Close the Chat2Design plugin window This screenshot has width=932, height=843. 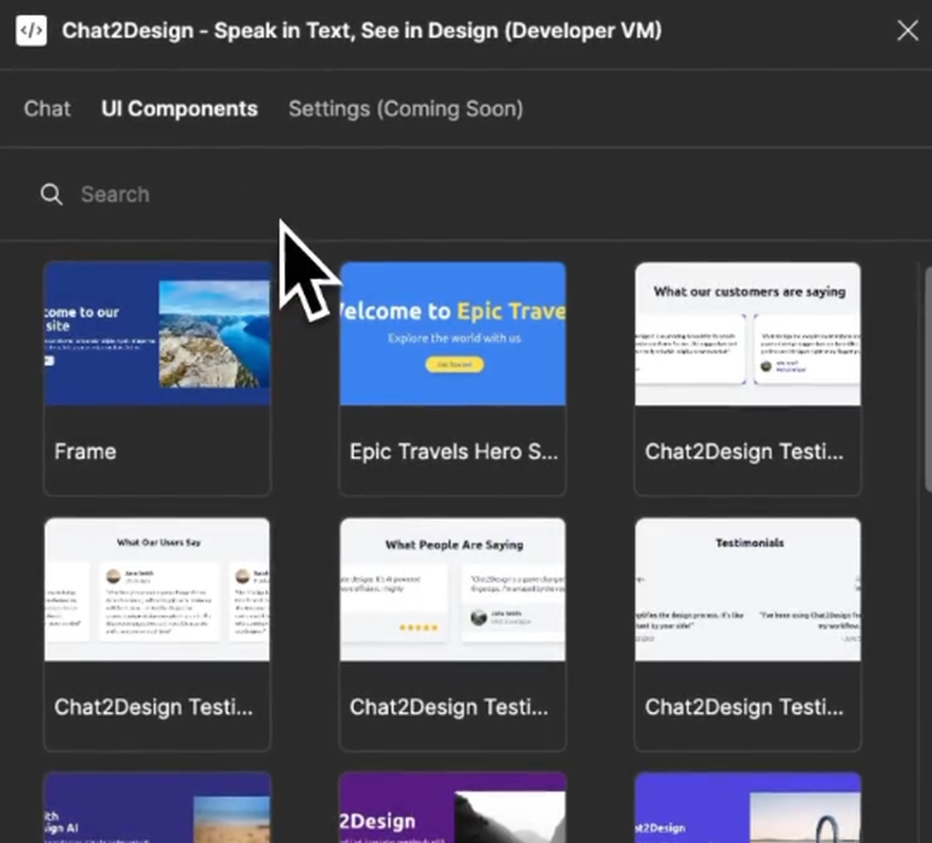[x=907, y=31]
